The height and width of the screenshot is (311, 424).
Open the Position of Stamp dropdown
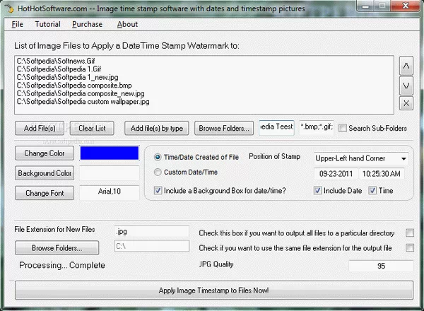pyautogui.click(x=360, y=158)
